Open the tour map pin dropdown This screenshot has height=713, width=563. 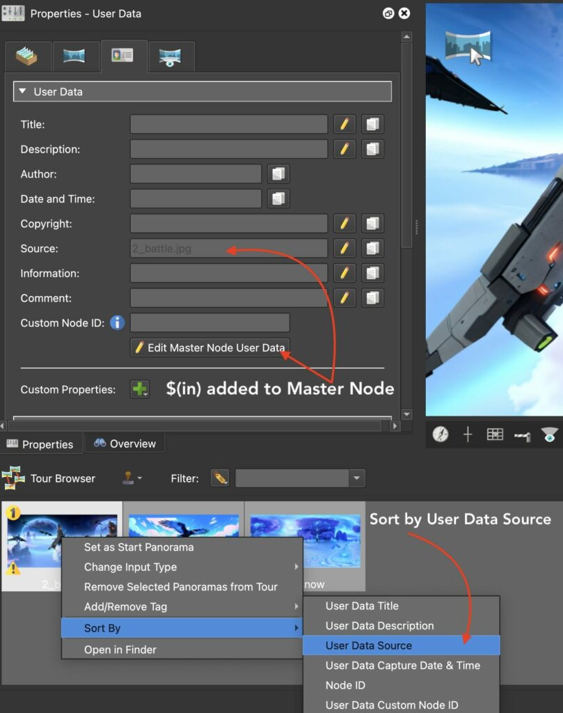pos(132,478)
